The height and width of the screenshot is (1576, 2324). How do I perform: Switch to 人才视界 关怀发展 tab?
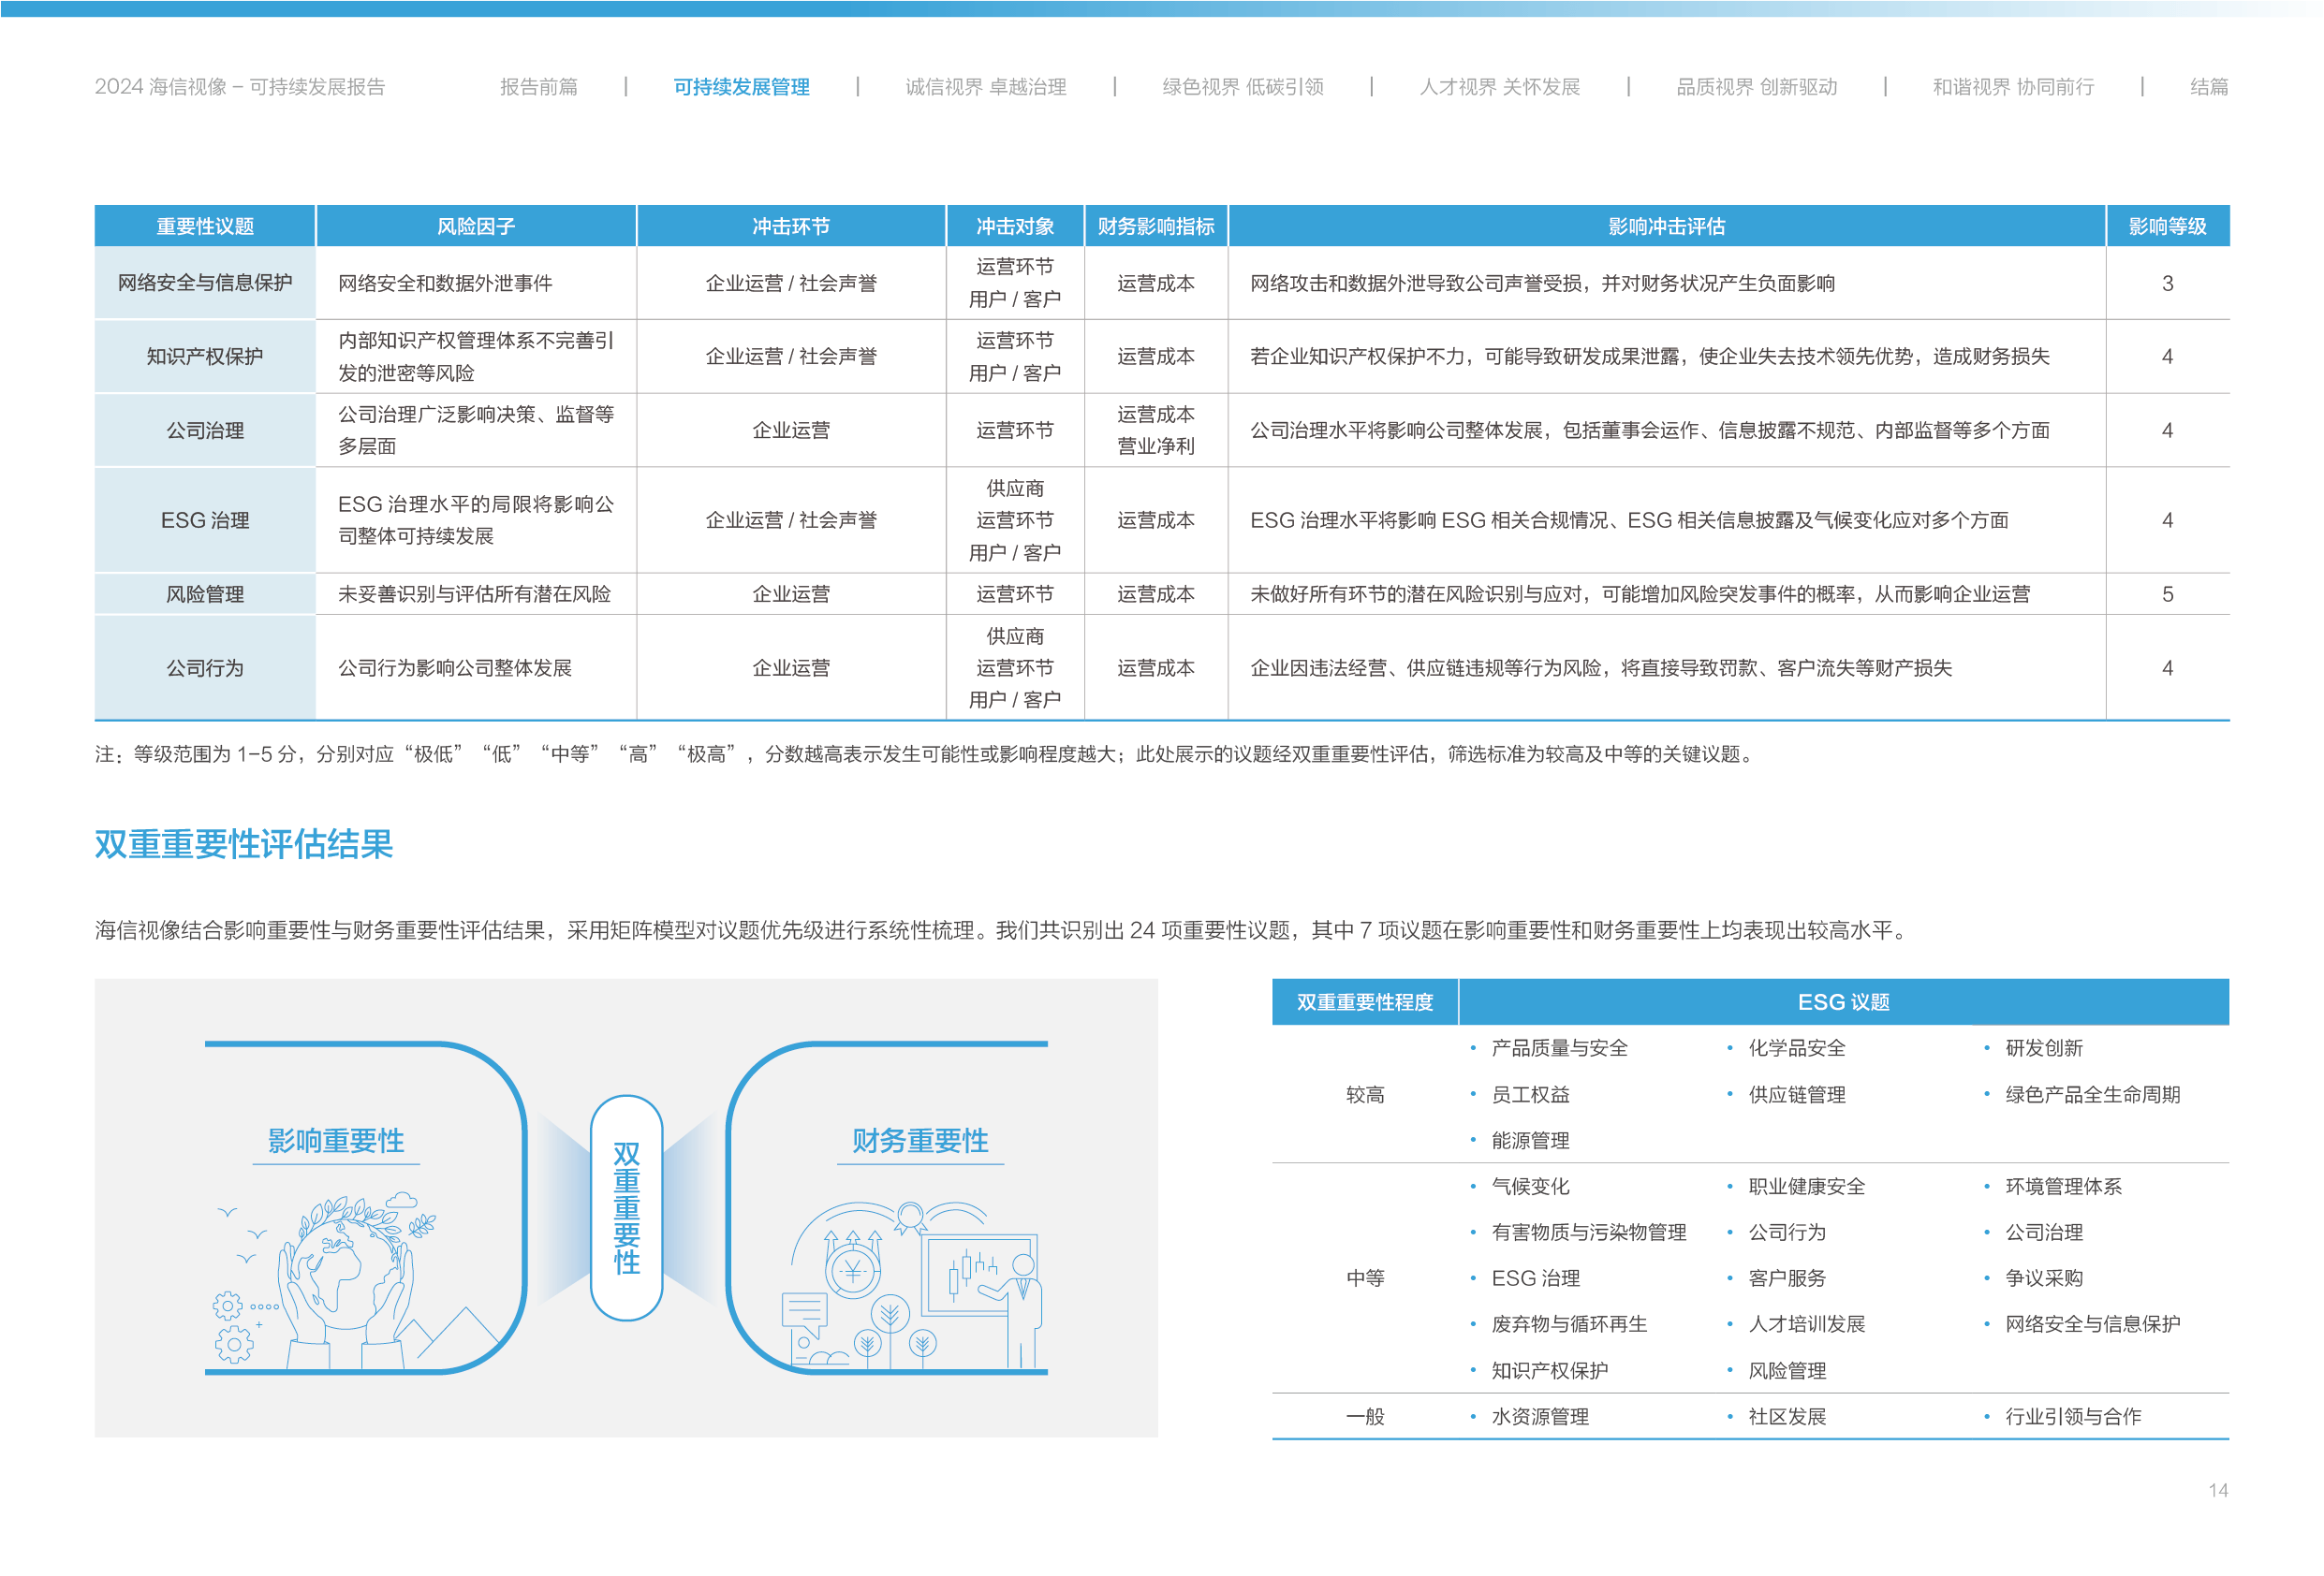click(x=1499, y=87)
